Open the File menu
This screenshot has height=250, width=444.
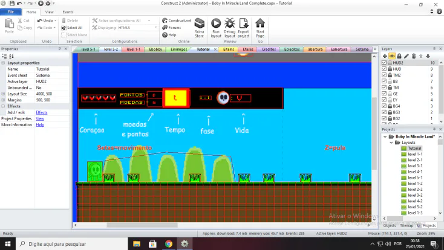(11, 12)
